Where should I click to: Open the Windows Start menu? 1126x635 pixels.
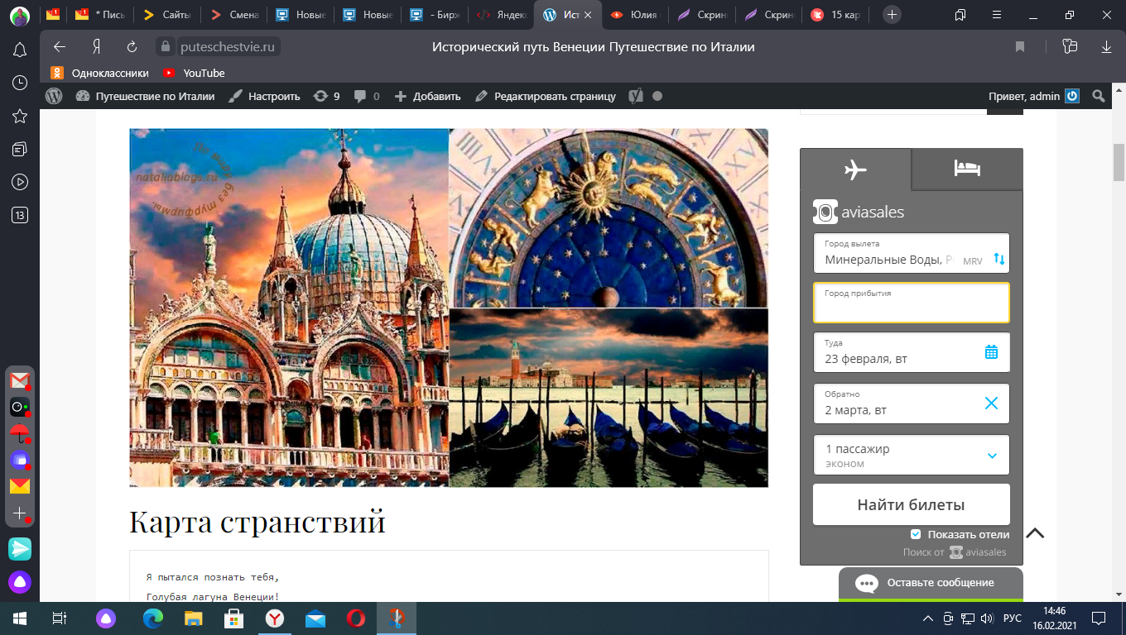click(x=20, y=618)
